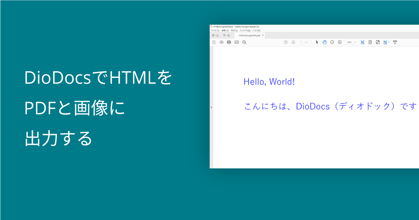Expand the navigation pane side arrow
Viewport: 419px width, 220px height.
(x=211, y=107)
